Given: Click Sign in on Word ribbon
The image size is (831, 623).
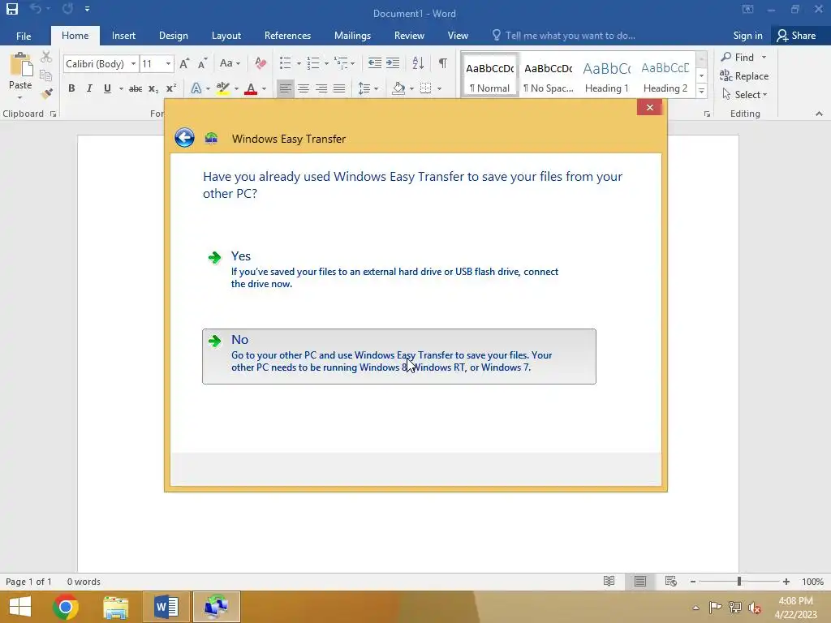Looking at the screenshot, I should click(x=747, y=36).
